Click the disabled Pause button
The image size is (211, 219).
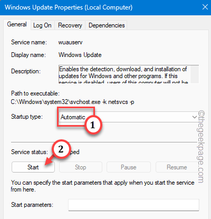click(x=129, y=167)
